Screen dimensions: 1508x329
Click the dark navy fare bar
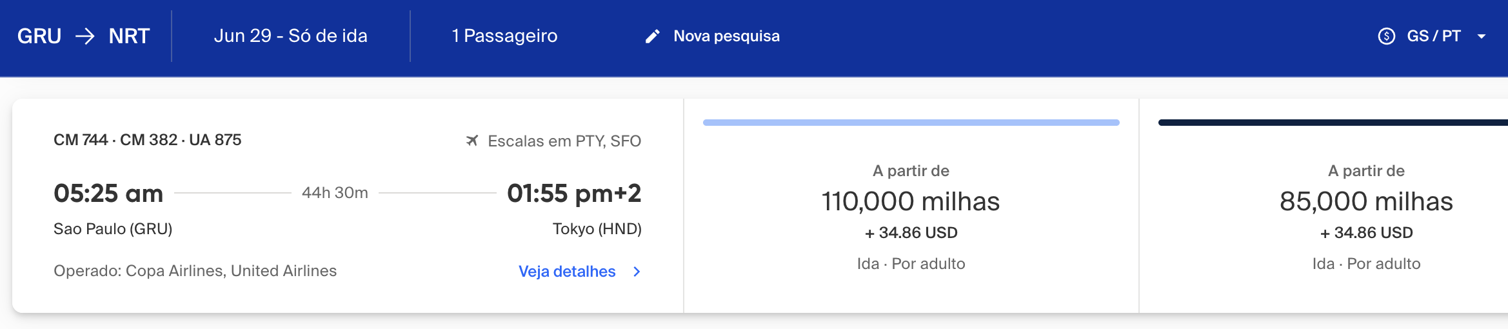1333,123
